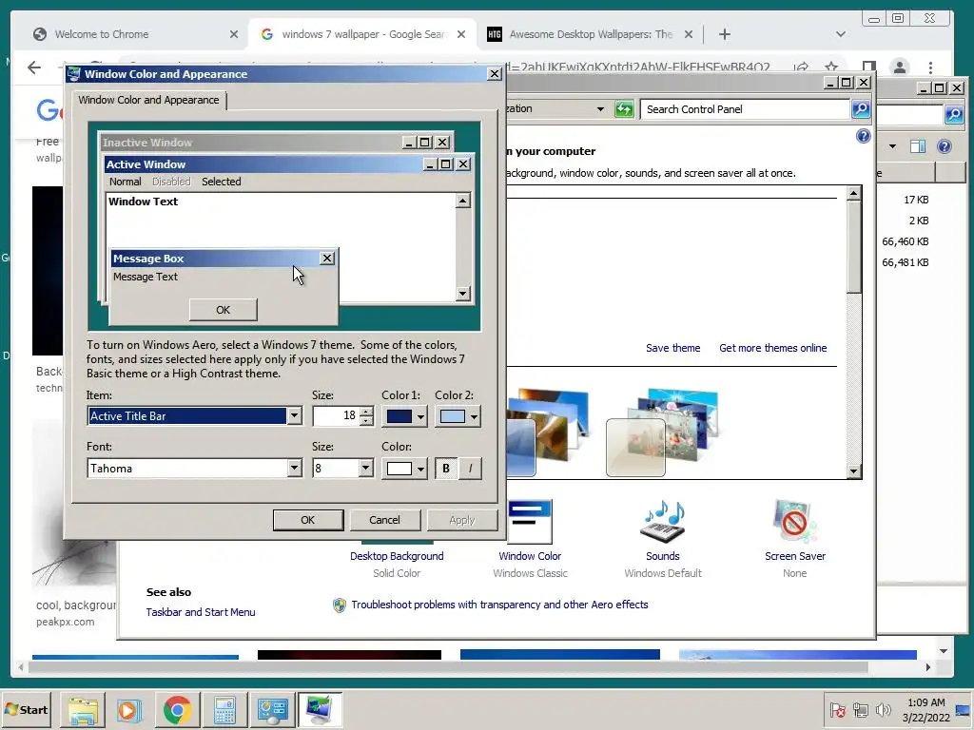Open Color 1 picker dropdown
The width and height of the screenshot is (974, 730).
tap(404, 416)
